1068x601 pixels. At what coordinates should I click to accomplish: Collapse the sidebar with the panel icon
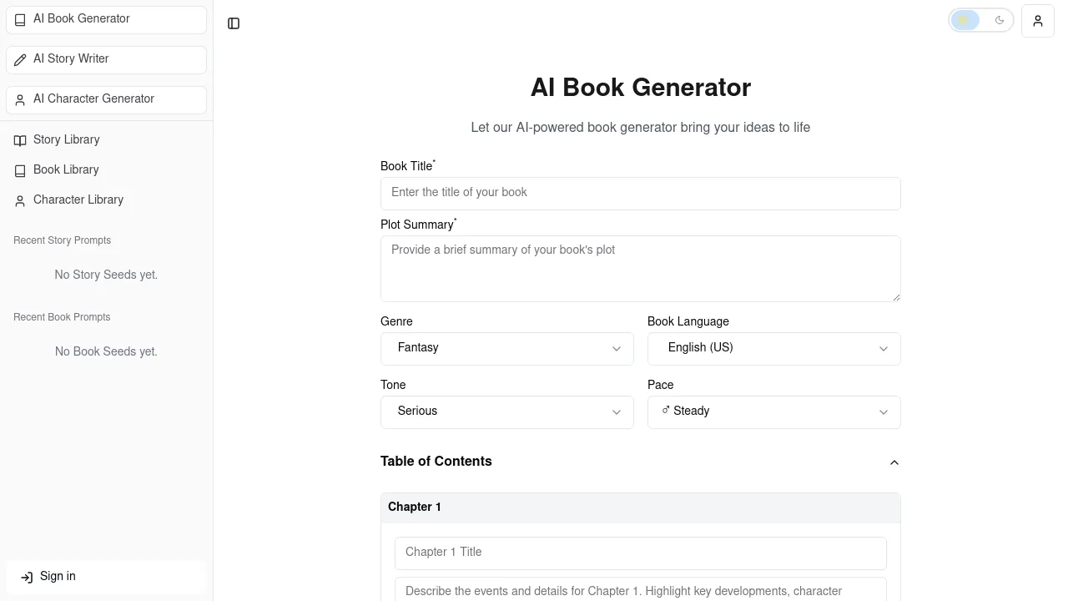click(x=234, y=23)
